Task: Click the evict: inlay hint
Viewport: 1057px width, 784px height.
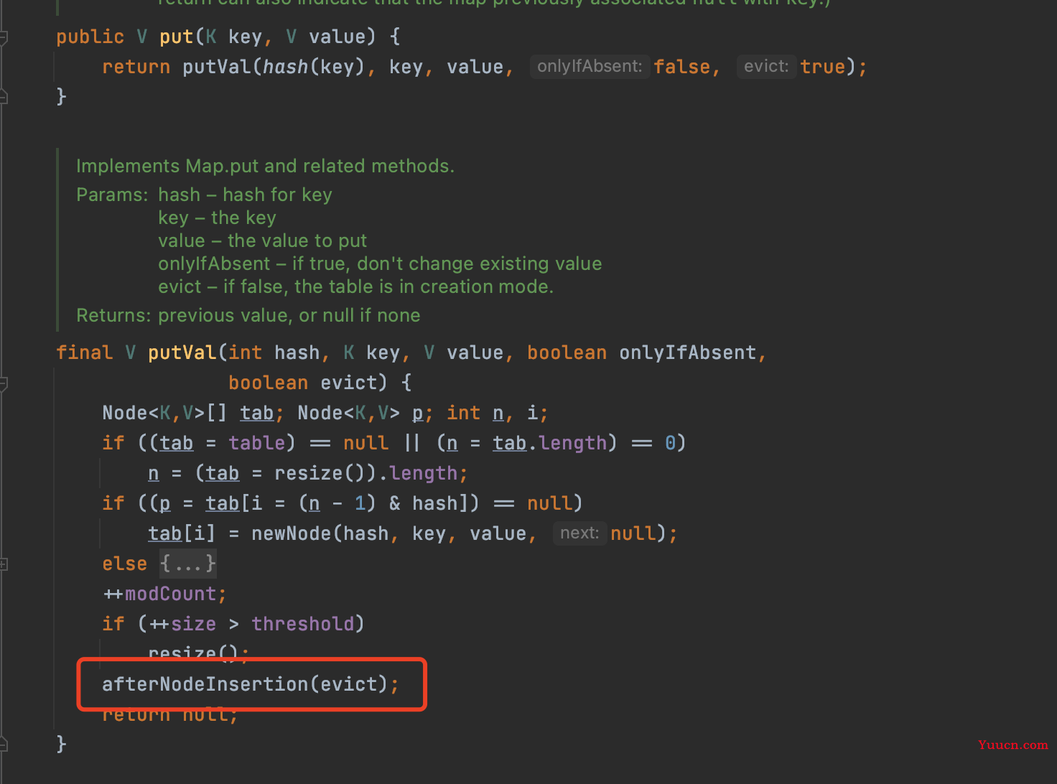Action: point(766,67)
